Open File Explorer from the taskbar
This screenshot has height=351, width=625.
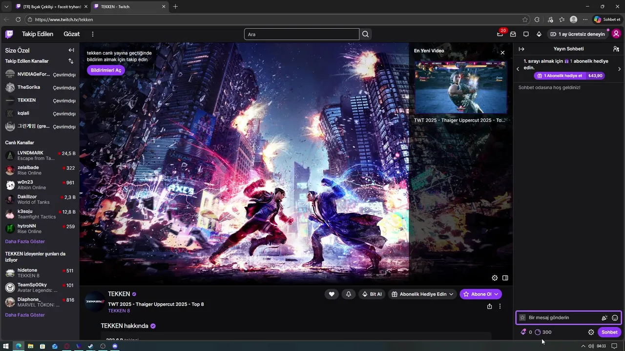[30, 346]
